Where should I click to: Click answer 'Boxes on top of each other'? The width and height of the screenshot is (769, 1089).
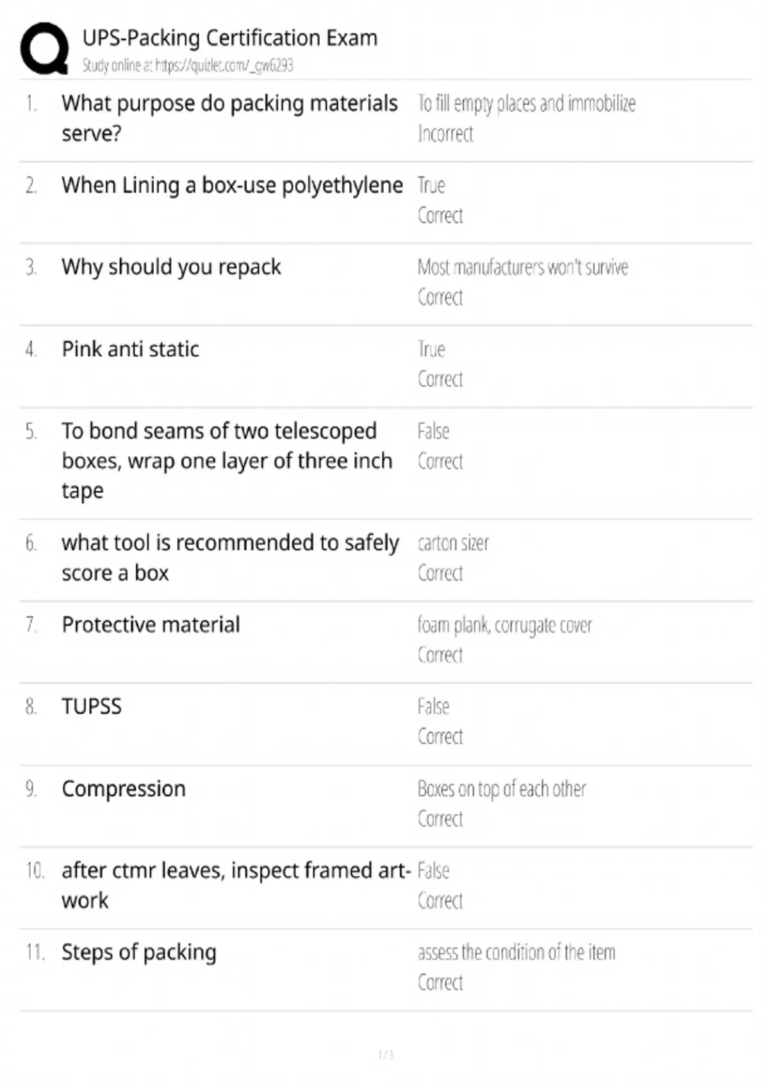pos(501,789)
